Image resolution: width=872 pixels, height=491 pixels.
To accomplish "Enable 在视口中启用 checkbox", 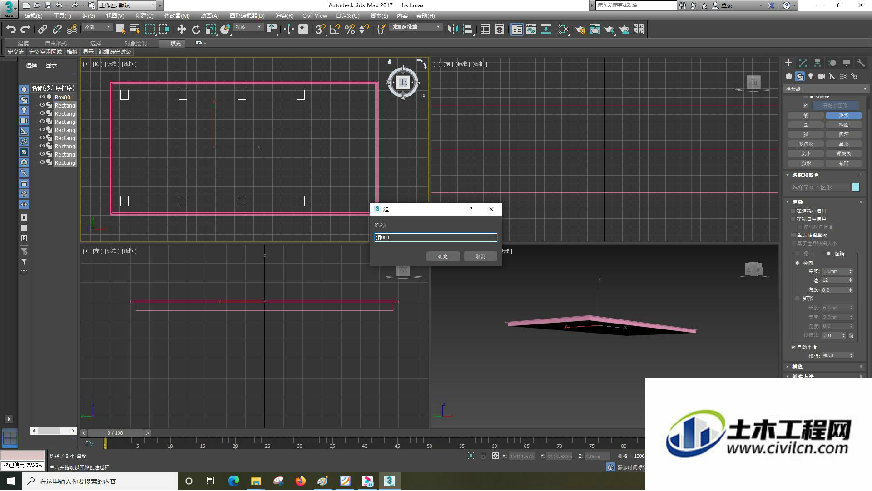I will pyautogui.click(x=794, y=219).
